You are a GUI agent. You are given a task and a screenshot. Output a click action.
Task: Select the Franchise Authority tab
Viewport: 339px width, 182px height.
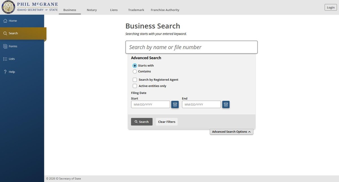[165, 10]
